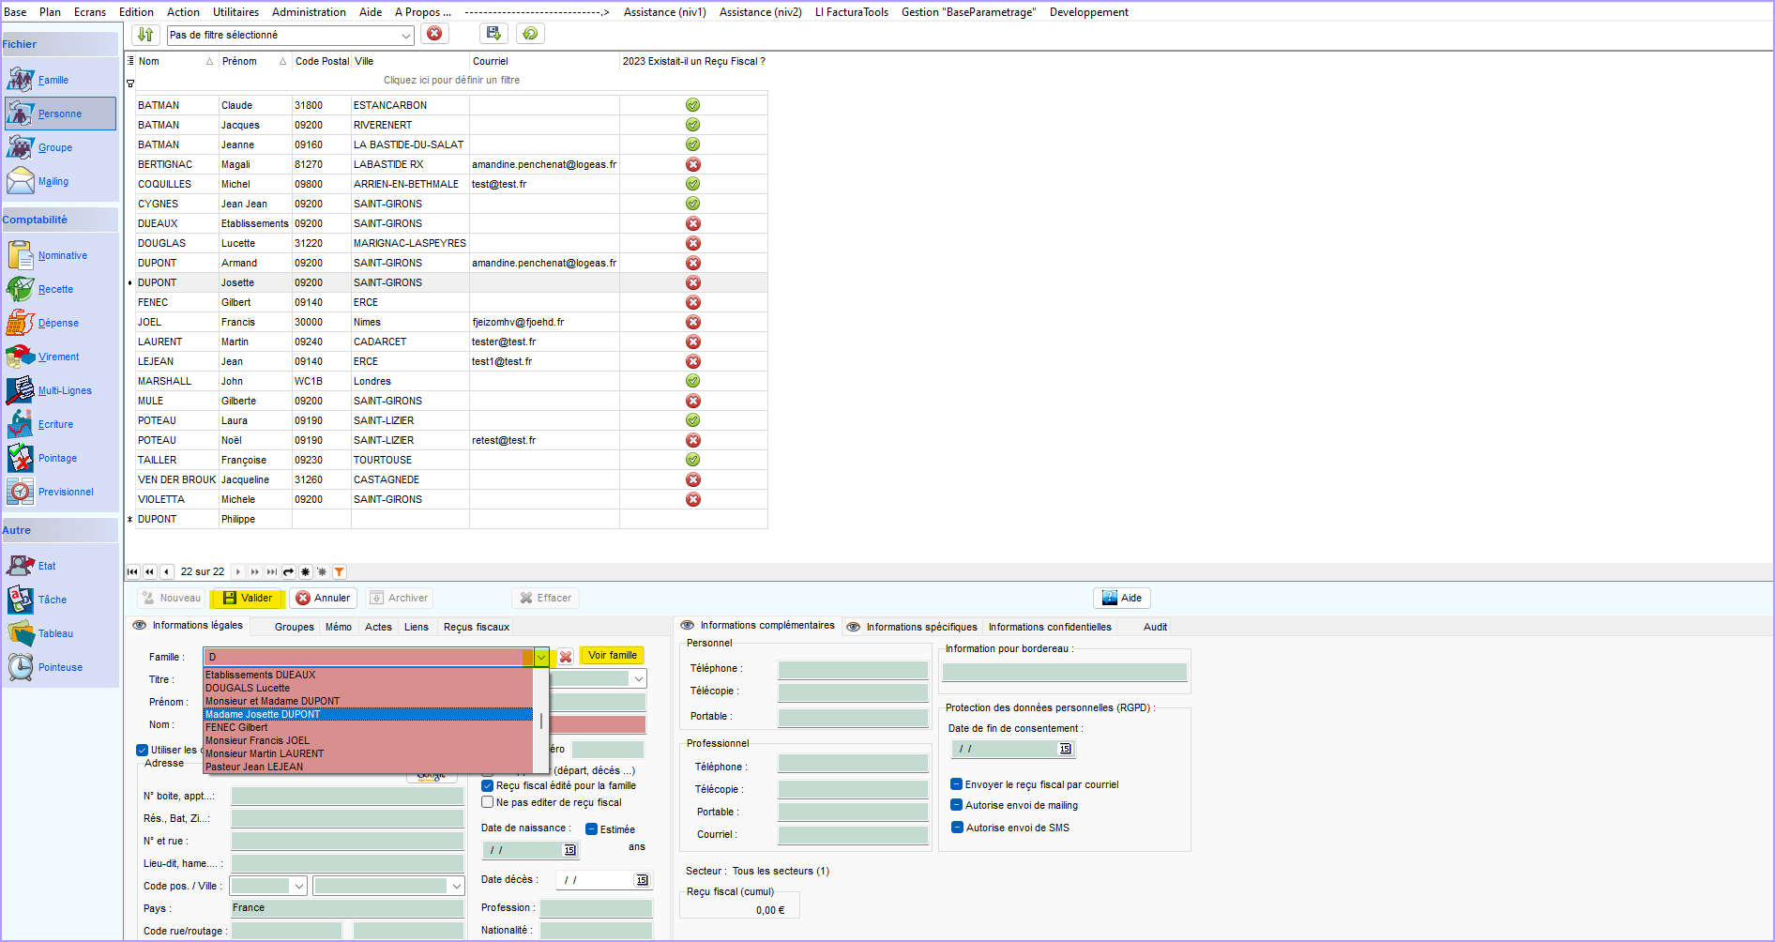The image size is (1775, 942).
Task: Open the Utilitaires menu
Action: coord(235,12)
